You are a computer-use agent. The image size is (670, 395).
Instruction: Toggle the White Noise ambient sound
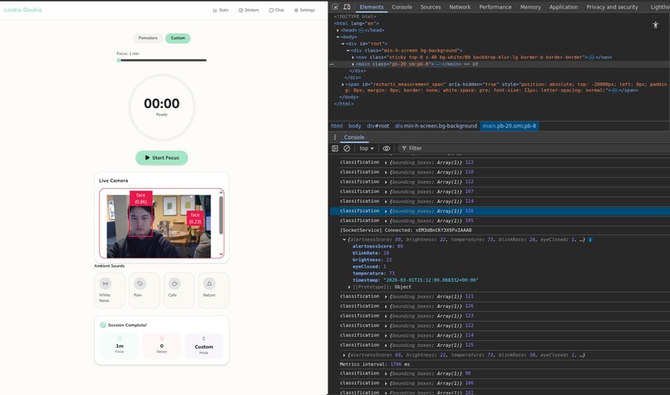click(110, 290)
